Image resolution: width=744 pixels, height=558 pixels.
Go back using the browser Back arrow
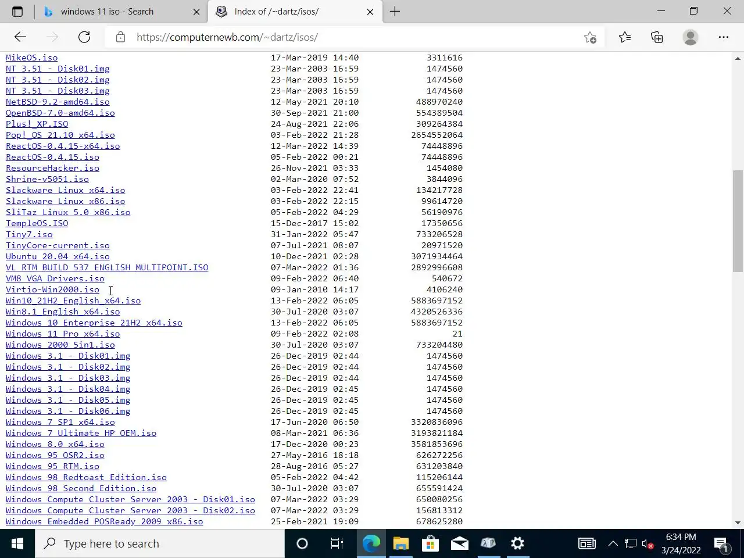tap(20, 37)
